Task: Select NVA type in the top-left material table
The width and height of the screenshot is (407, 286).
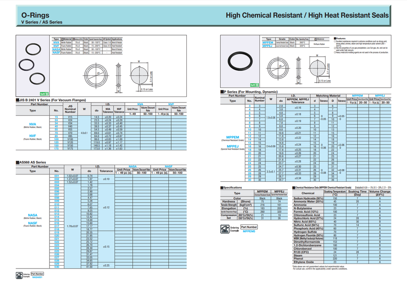Action: click(x=56, y=42)
